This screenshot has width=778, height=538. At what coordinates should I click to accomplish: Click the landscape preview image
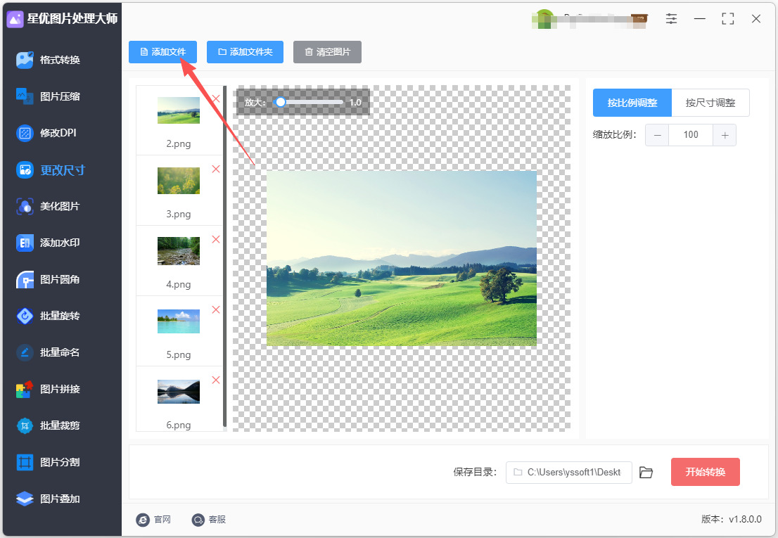click(402, 258)
